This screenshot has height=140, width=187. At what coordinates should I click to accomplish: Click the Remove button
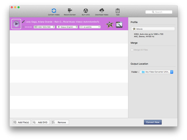60,122
